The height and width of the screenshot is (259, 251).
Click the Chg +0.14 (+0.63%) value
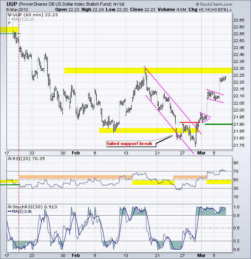208,10
